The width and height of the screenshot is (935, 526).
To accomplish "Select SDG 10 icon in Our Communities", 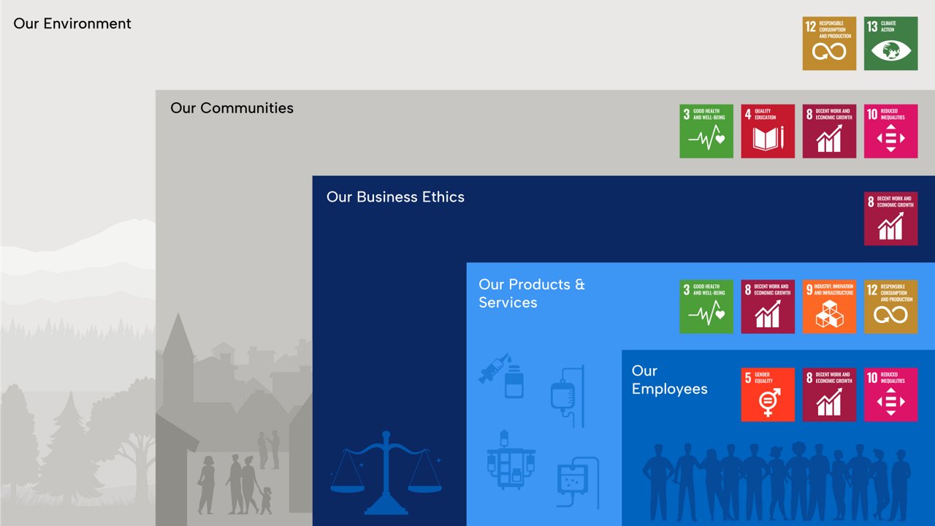I will click(x=890, y=131).
